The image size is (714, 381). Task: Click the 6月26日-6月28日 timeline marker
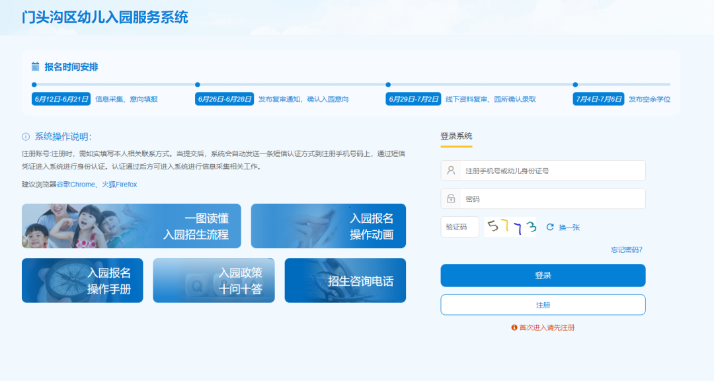pyautogui.click(x=225, y=99)
